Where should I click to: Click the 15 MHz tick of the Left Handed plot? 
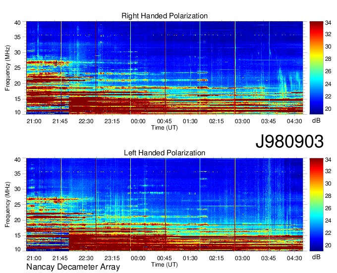click(x=17, y=236)
